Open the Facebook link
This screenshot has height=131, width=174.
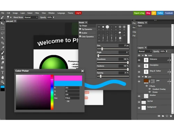(x=169, y=13)
